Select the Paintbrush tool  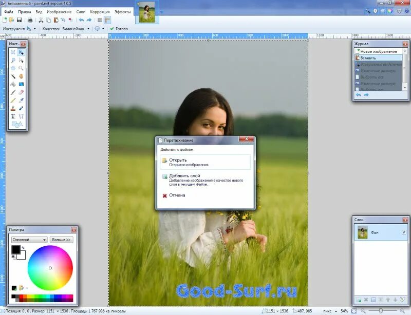click(x=13, y=92)
